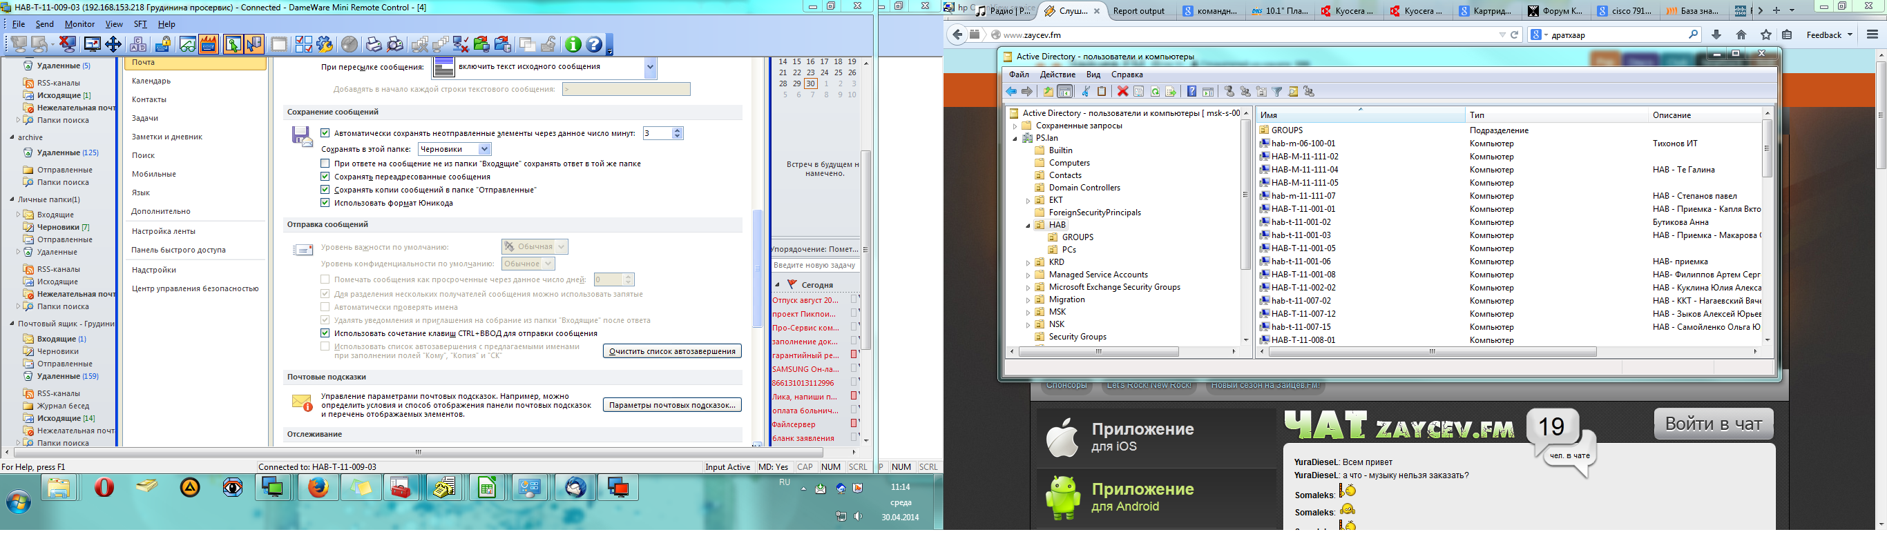This screenshot has width=1887, height=552.
Task: Toggle 'Автоматически проверять имена' checkbox
Action: (x=325, y=307)
